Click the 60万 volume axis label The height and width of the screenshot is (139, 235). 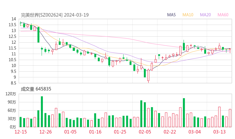pos(12,111)
